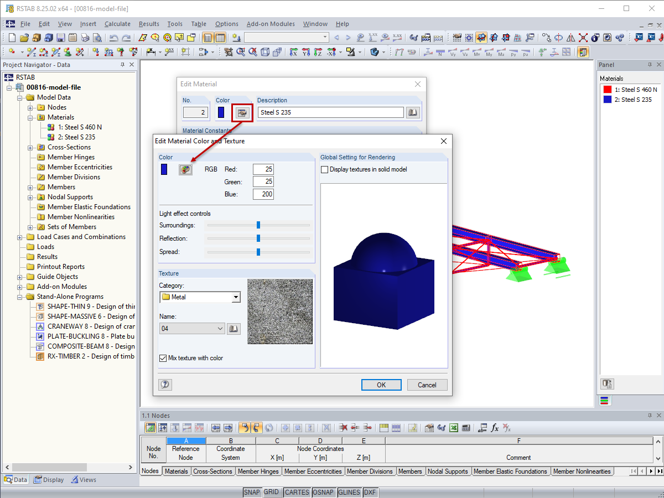Export the Nodes table to Excel

coord(454,427)
